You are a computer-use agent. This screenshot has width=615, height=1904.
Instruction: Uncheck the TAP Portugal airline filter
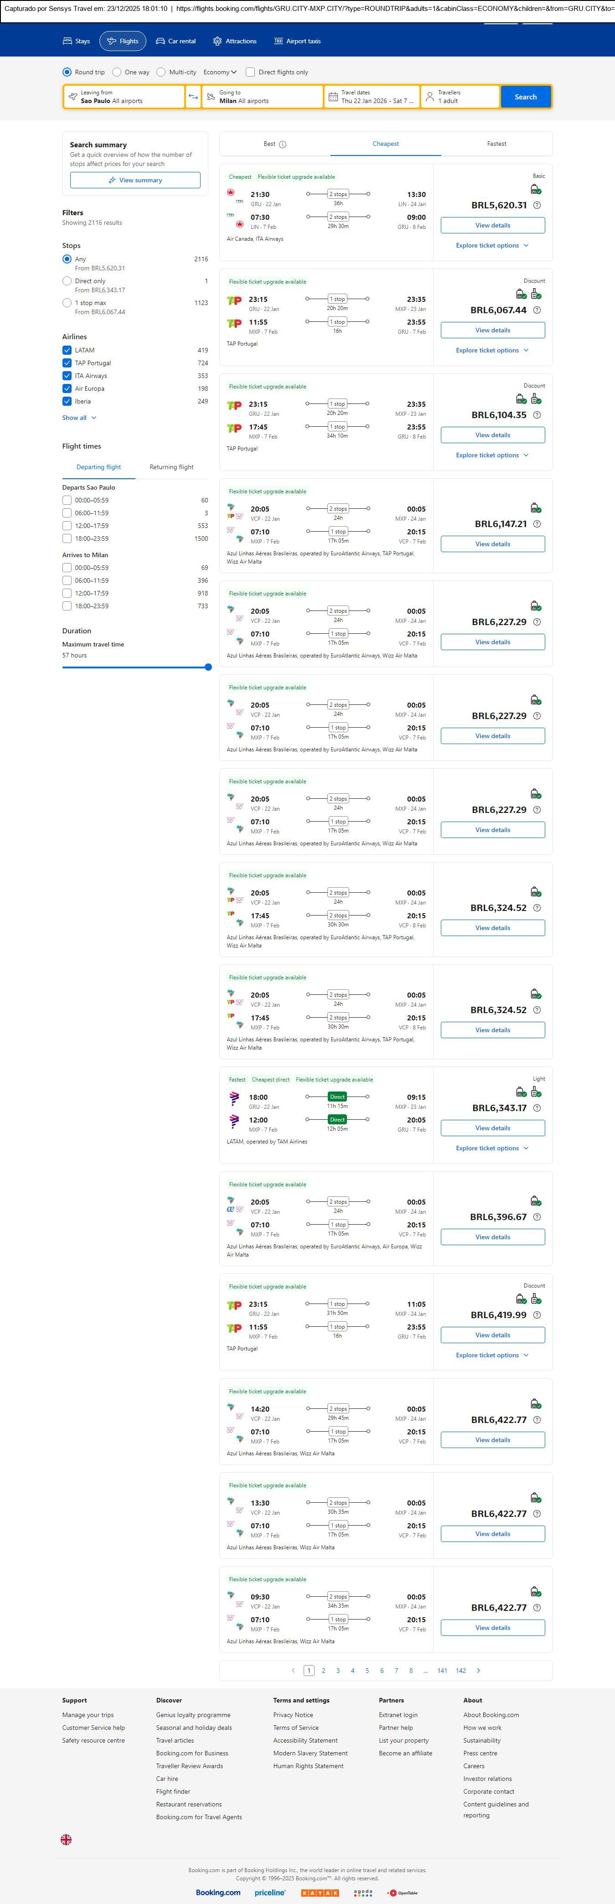[x=67, y=363]
